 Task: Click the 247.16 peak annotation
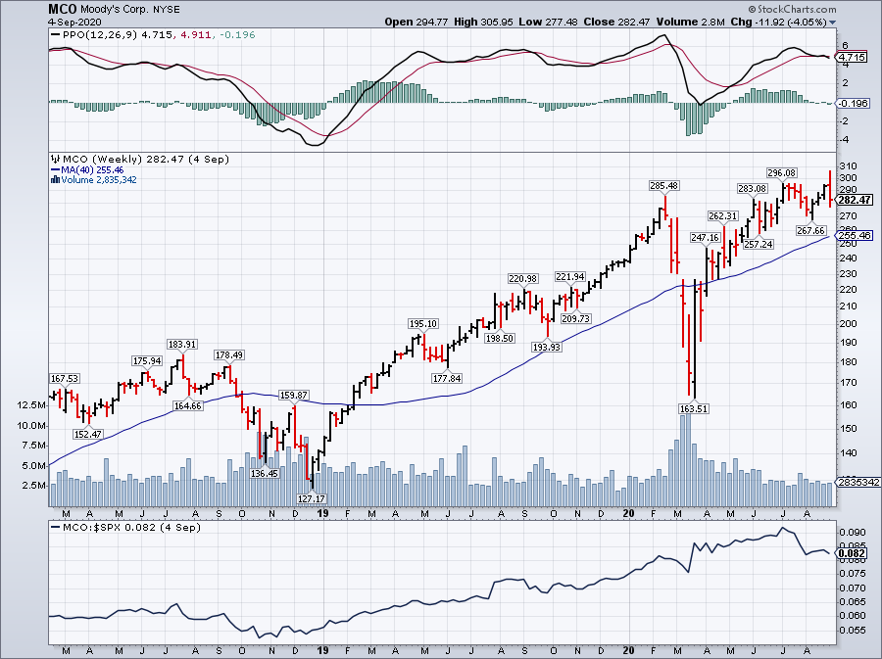pyautogui.click(x=706, y=238)
